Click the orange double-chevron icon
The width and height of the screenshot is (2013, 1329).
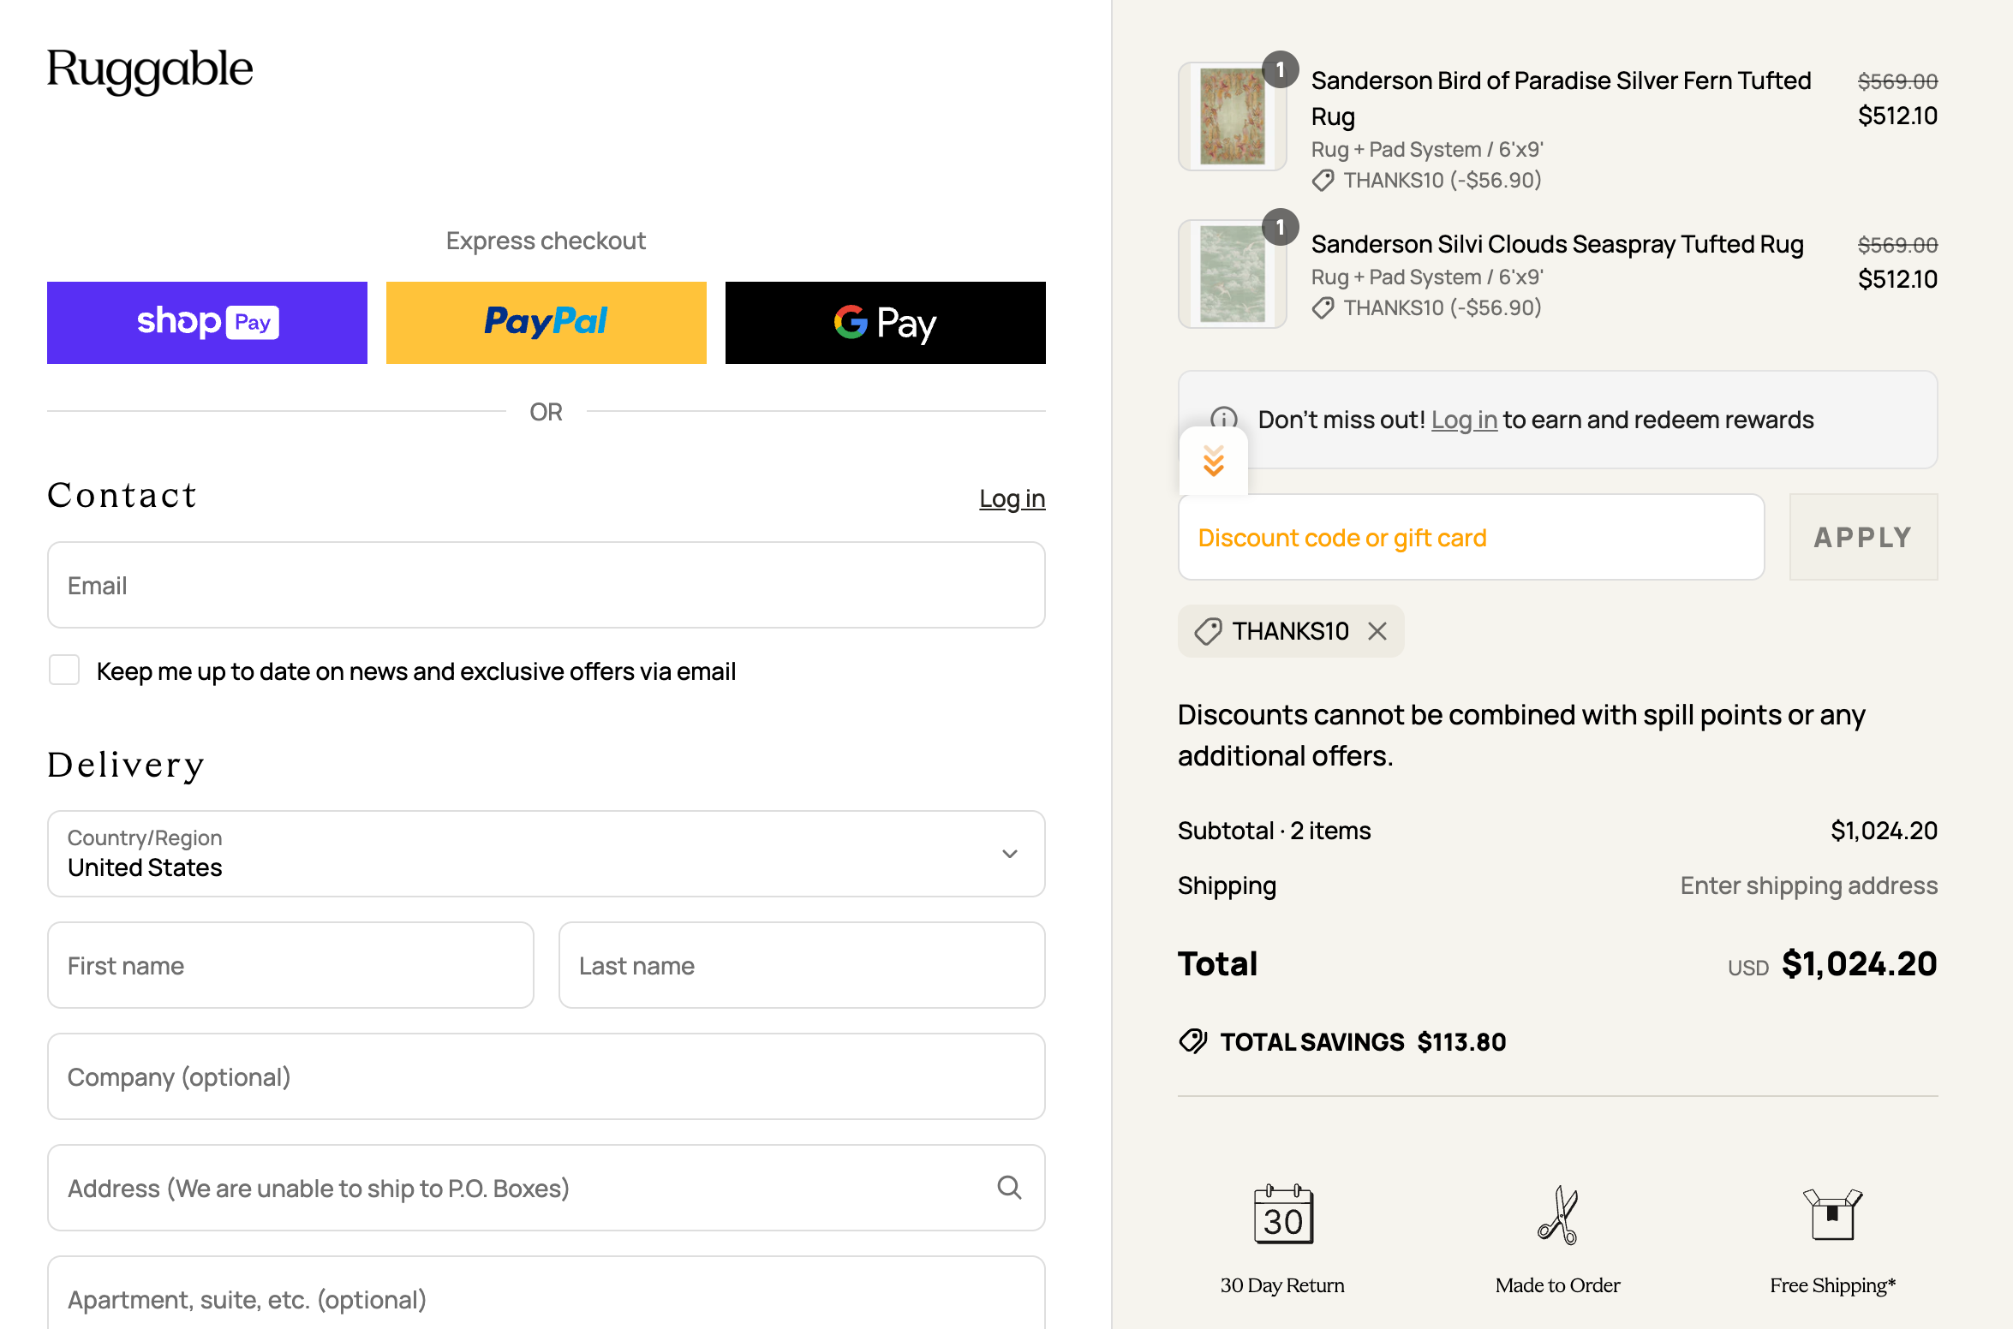click(x=1213, y=462)
